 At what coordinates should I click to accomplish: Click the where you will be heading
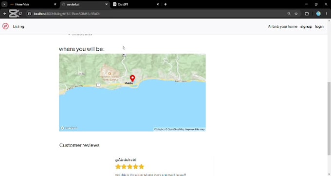click(x=82, y=49)
